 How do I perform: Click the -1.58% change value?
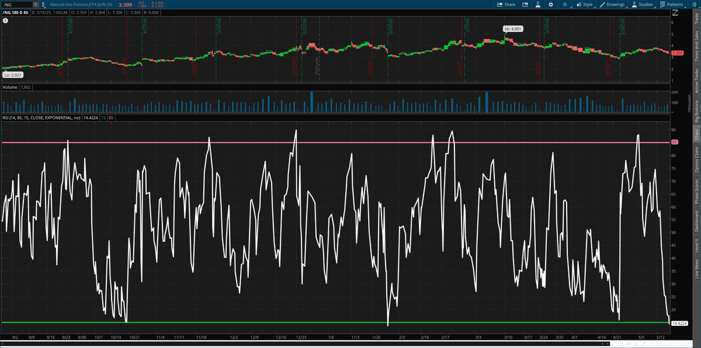point(141,6)
